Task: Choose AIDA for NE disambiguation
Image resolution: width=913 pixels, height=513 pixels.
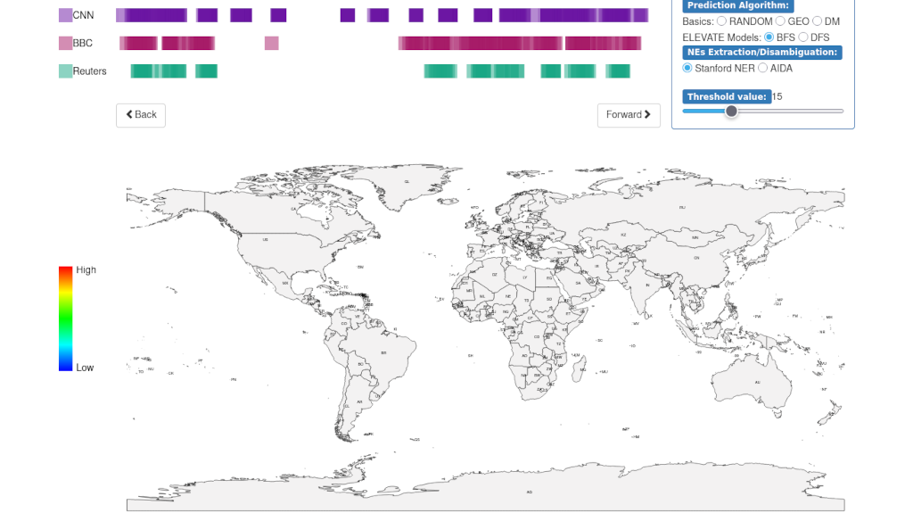Action: click(763, 69)
